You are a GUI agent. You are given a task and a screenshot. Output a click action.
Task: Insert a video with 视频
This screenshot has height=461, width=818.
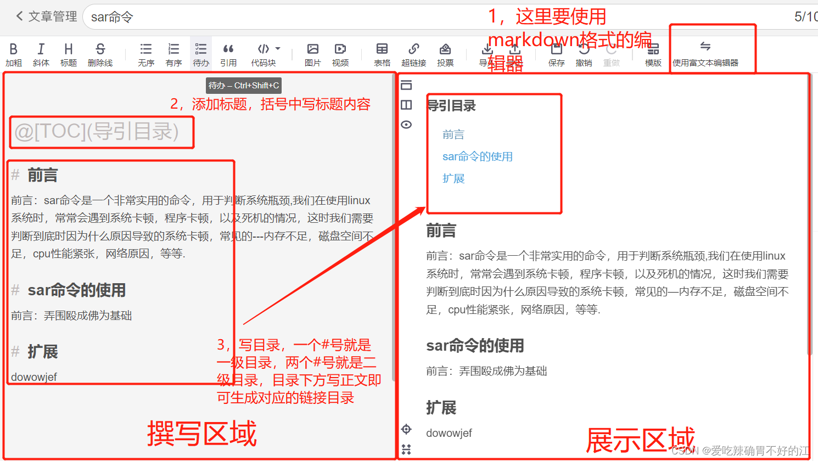tap(340, 55)
